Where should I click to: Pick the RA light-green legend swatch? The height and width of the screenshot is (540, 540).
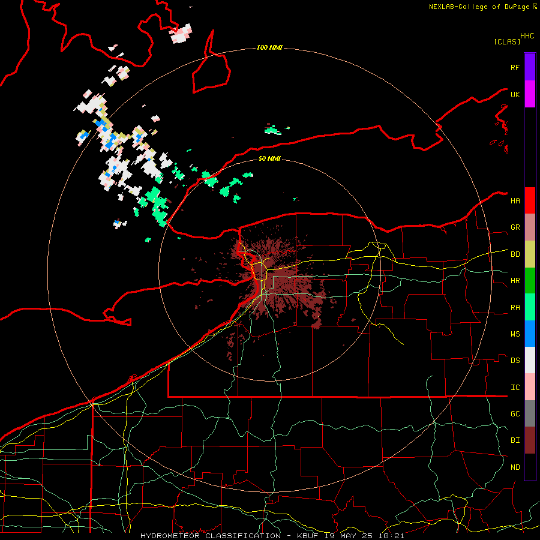coord(530,307)
